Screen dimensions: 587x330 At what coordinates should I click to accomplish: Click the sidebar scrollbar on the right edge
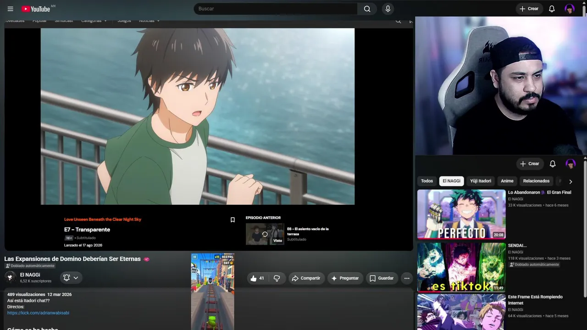585,229
